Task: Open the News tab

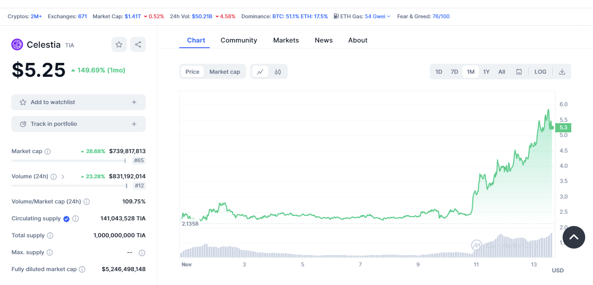Action: tap(324, 40)
